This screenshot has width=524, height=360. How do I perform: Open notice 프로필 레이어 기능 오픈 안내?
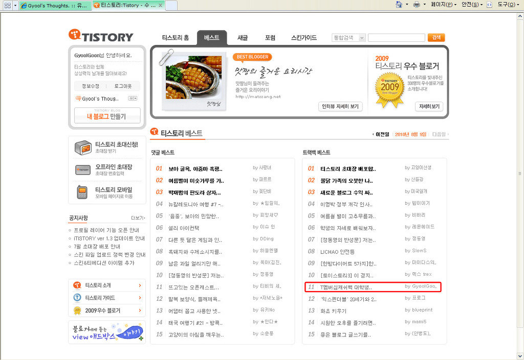tap(106, 230)
